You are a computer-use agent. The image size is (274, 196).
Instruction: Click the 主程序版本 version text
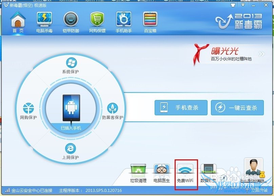pos(90,191)
